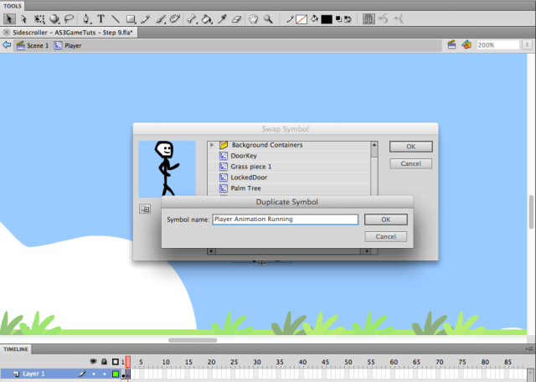This screenshot has height=382, width=536.
Task: Select the Lasso tool
Action: [x=69, y=18]
